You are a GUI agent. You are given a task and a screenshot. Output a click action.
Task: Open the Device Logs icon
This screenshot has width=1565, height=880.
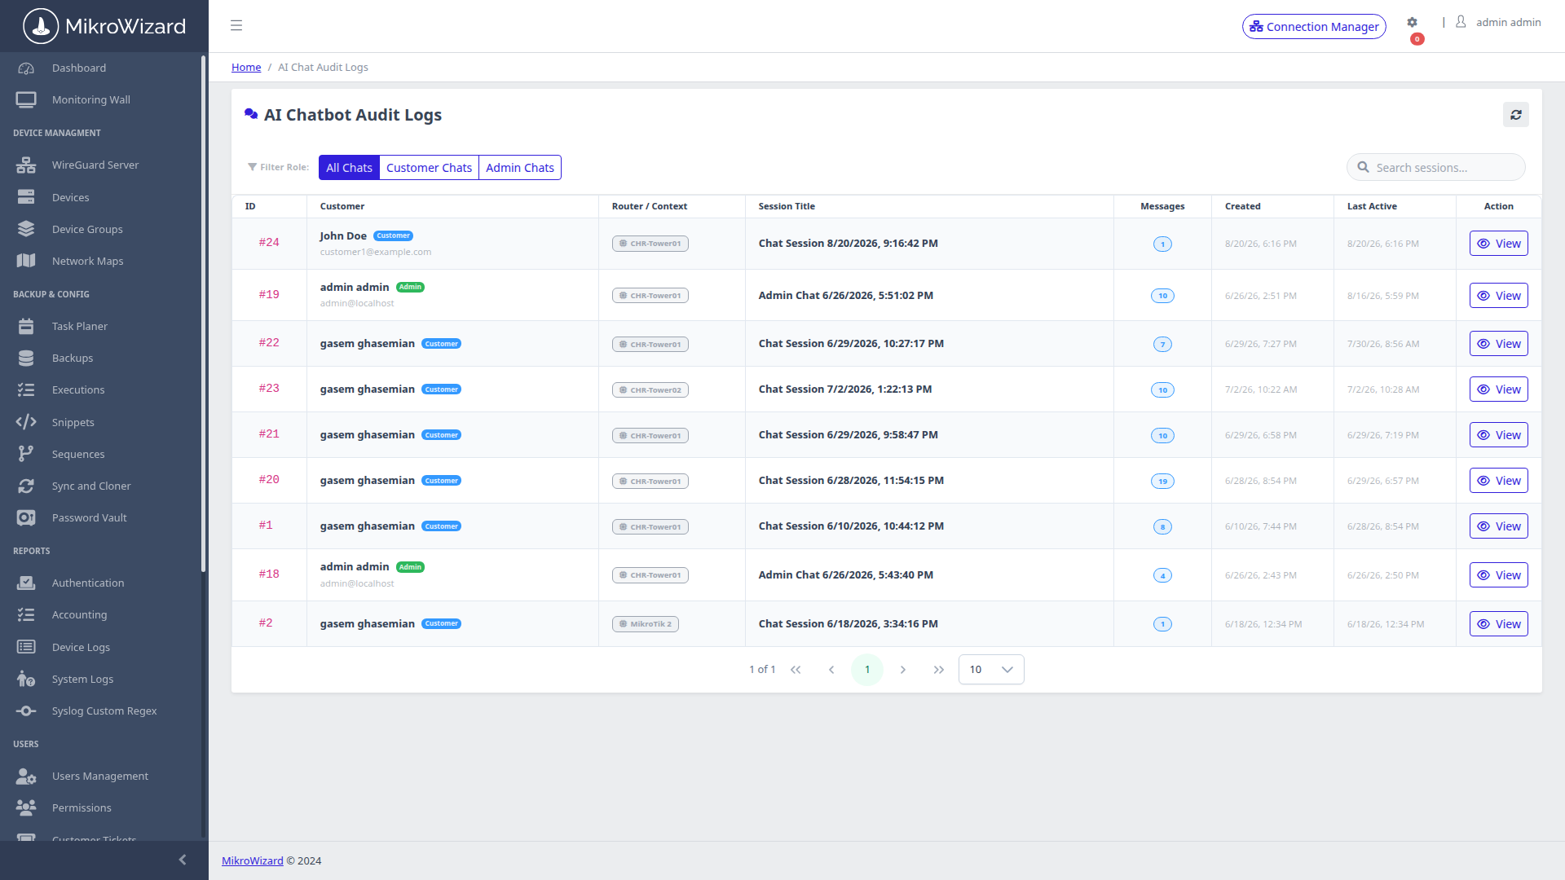pos(26,647)
